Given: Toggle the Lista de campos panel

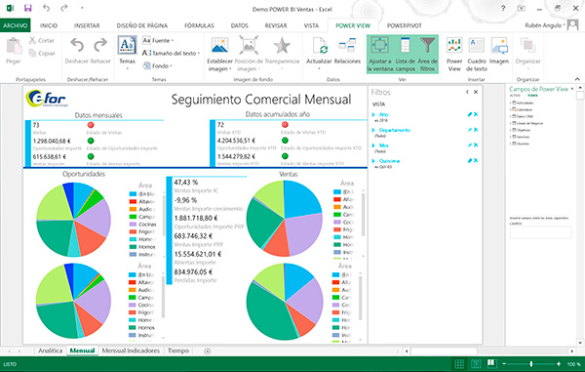Looking at the screenshot, I should click(x=406, y=54).
